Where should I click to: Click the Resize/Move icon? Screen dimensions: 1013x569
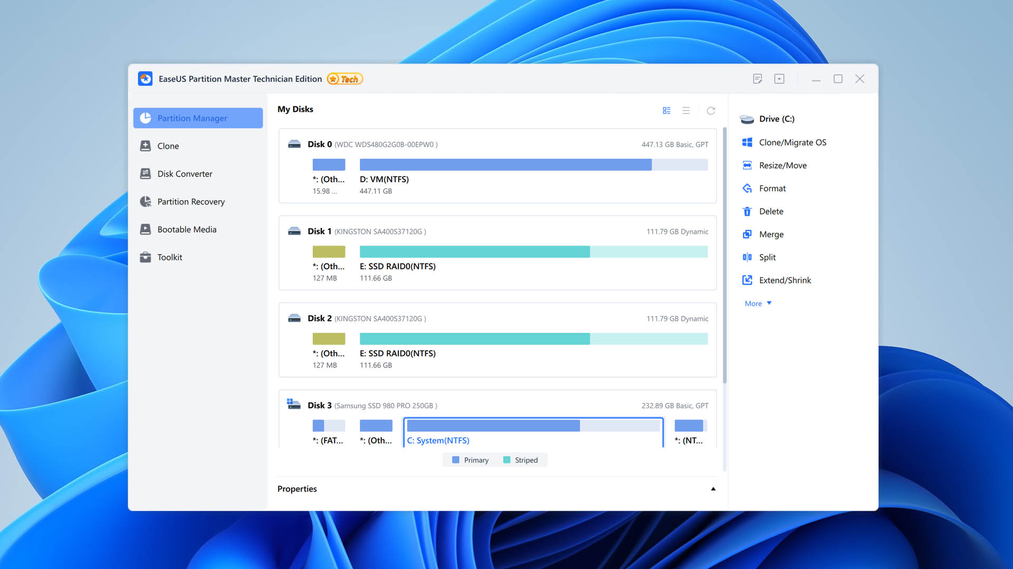pyautogui.click(x=747, y=165)
